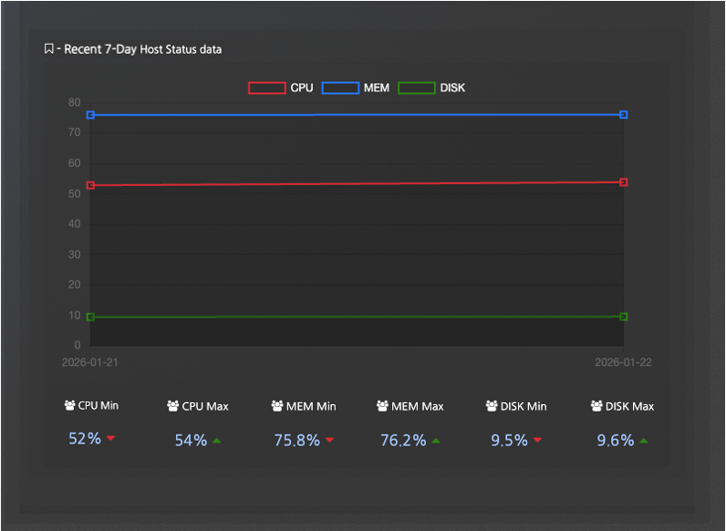Click the users icon beside CPU Min
726x531 pixels.
coord(70,405)
